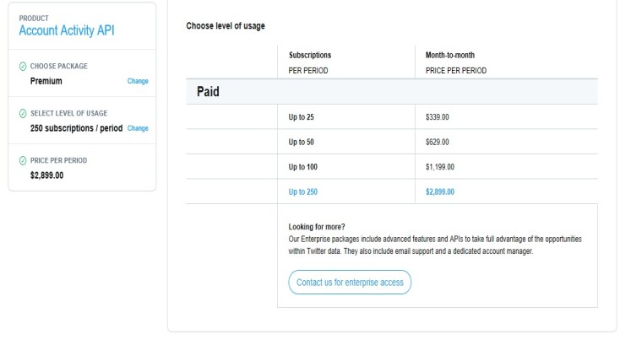
Task: Click the sidebar $2,899.00 price per period value
Action: [x=46, y=175]
